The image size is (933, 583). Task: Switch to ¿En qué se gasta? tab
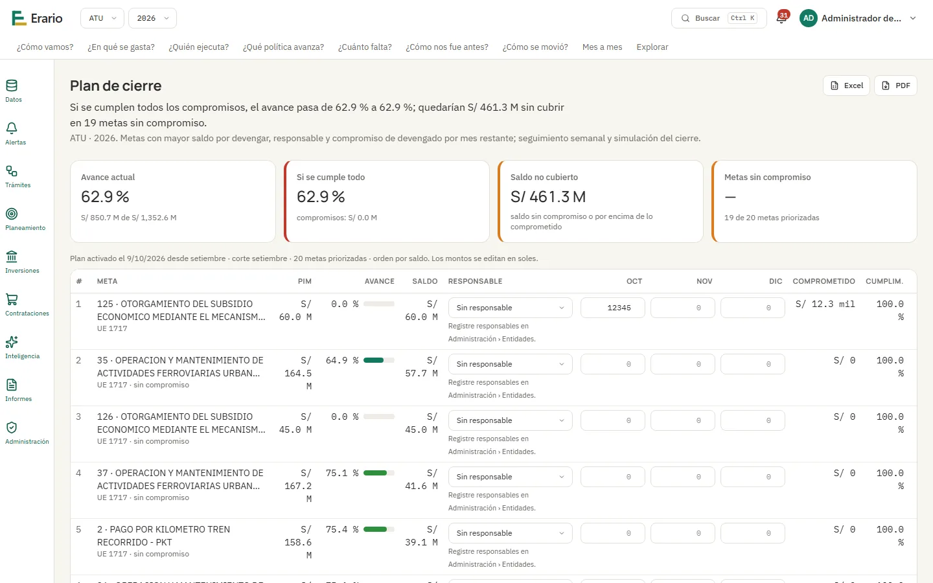121,47
